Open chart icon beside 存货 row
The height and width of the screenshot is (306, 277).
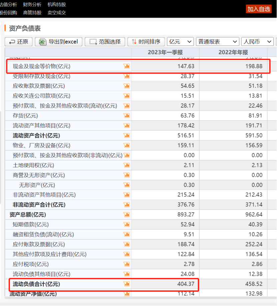tap(127, 116)
